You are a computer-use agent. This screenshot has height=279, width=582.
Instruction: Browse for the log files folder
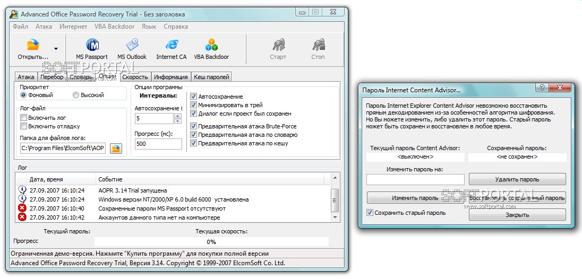click(x=116, y=149)
